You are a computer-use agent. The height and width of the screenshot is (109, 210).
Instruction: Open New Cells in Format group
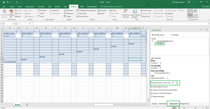(x=81, y=13)
